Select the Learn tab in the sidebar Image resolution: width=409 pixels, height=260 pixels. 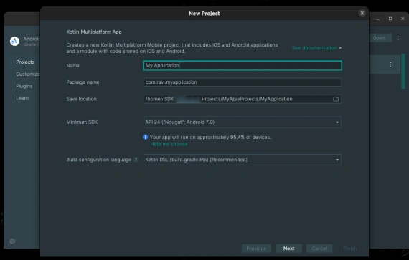(22, 98)
